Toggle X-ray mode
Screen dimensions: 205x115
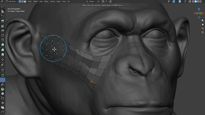click(190, 2)
